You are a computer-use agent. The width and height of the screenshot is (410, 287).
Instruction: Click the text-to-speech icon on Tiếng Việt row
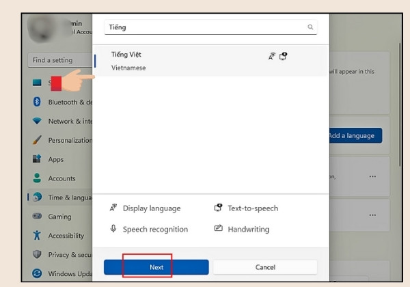(283, 56)
